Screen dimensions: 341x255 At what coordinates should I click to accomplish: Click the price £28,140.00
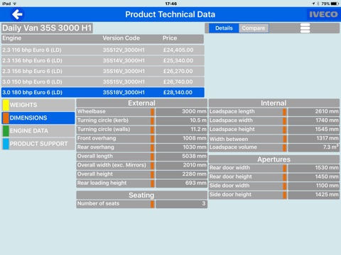coord(178,93)
